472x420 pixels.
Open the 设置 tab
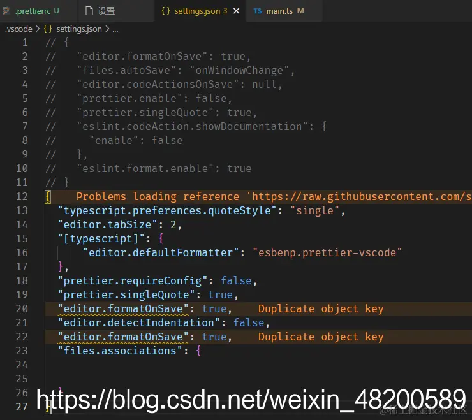coord(116,11)
